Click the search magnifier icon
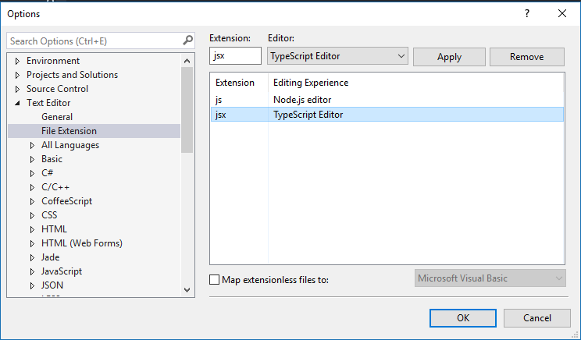This screenshot has width=581, height=340. (188, 41)
